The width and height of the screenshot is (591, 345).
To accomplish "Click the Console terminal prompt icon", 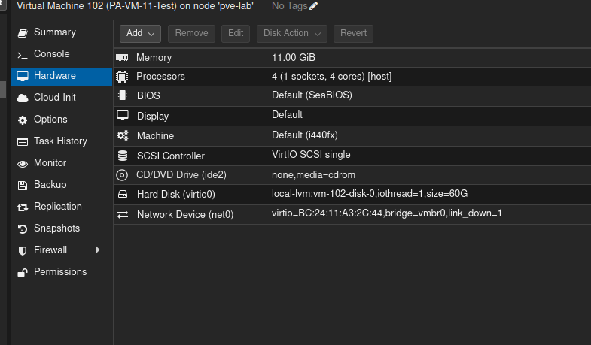I will (23, 56).
